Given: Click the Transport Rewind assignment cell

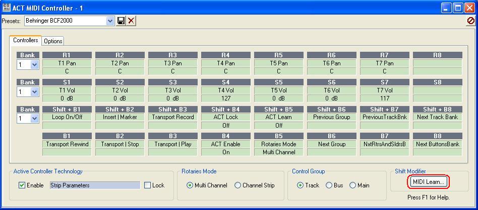Looking at the screenshot, I should 67,144.
